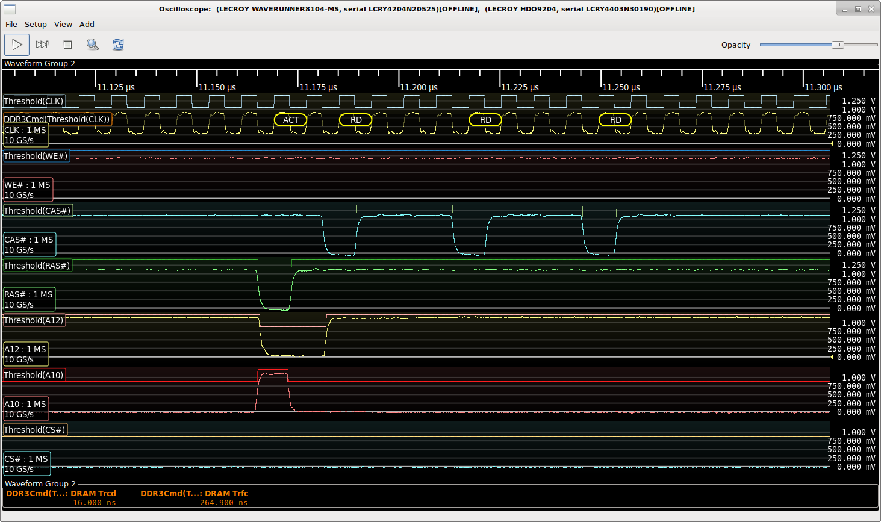Image resolution: width=881 pixels, height=522 pixels.
Task: Open the DRAM Trfc measurement link
Action: (x=194, y=493)
